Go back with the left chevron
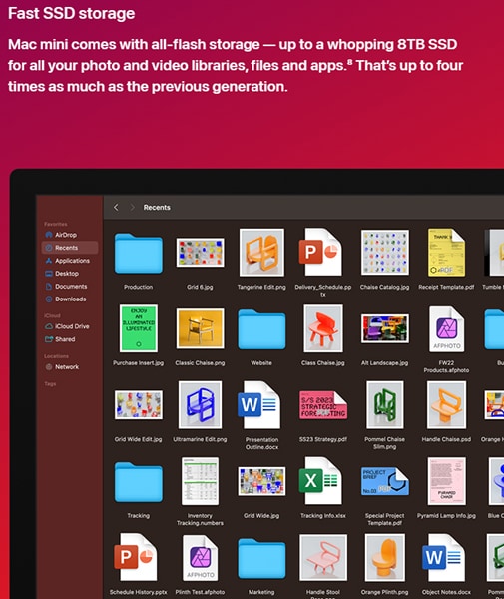504x599 pixels. [116, 207]
